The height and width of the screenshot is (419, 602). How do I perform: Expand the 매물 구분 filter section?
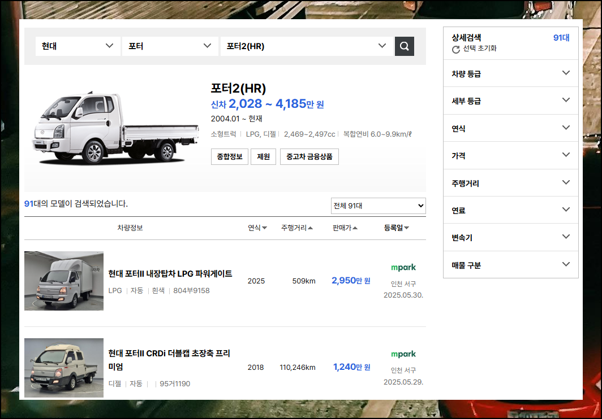coord(510,265)
